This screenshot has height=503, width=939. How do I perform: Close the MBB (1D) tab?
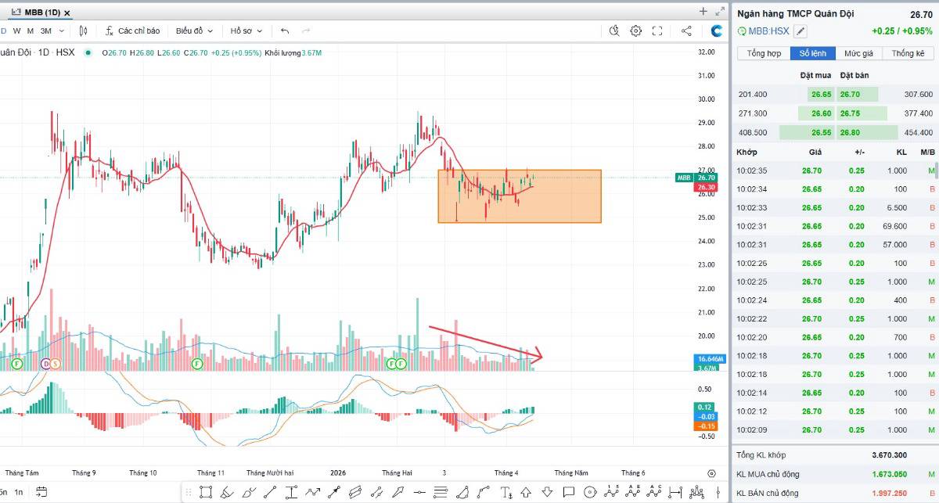click(x=67, y=13)
